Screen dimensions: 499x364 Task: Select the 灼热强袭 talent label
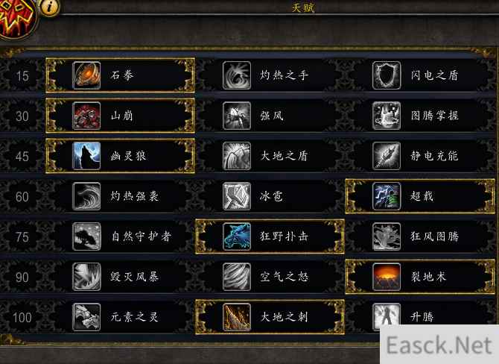[134, 196]
